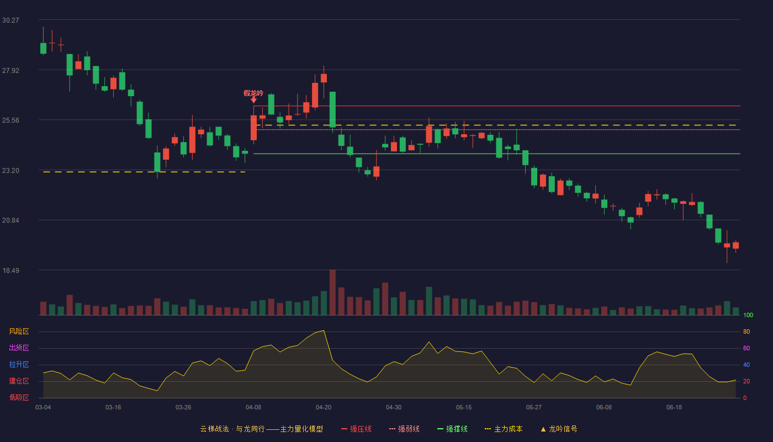773x442 pixels.
Task: Click the 06-18 date label
Action: [x=674, y=407]
